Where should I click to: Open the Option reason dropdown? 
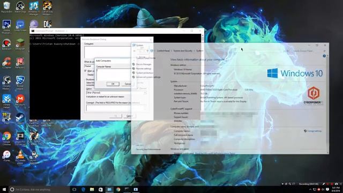click(116, 93)
